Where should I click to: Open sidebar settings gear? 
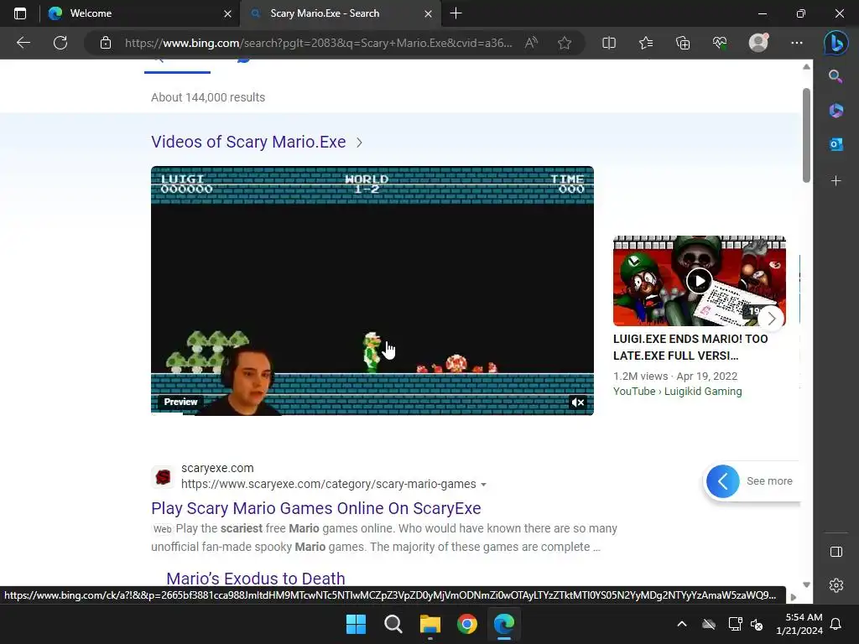[x=836, y=585]
